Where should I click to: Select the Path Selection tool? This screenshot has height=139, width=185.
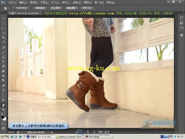point(3,95)
